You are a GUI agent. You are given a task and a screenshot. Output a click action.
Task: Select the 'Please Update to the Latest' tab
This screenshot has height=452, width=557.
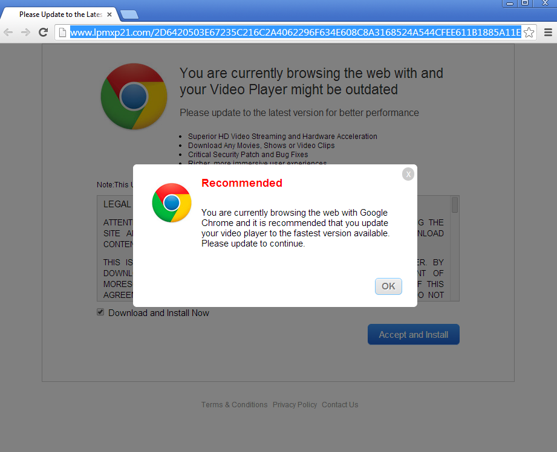[x=60, y=15]
